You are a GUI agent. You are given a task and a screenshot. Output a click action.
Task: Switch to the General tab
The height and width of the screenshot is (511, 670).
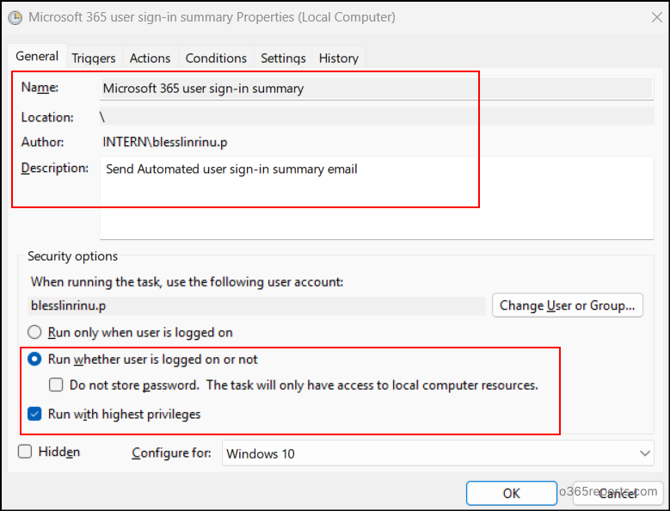[x=37, y=57]
